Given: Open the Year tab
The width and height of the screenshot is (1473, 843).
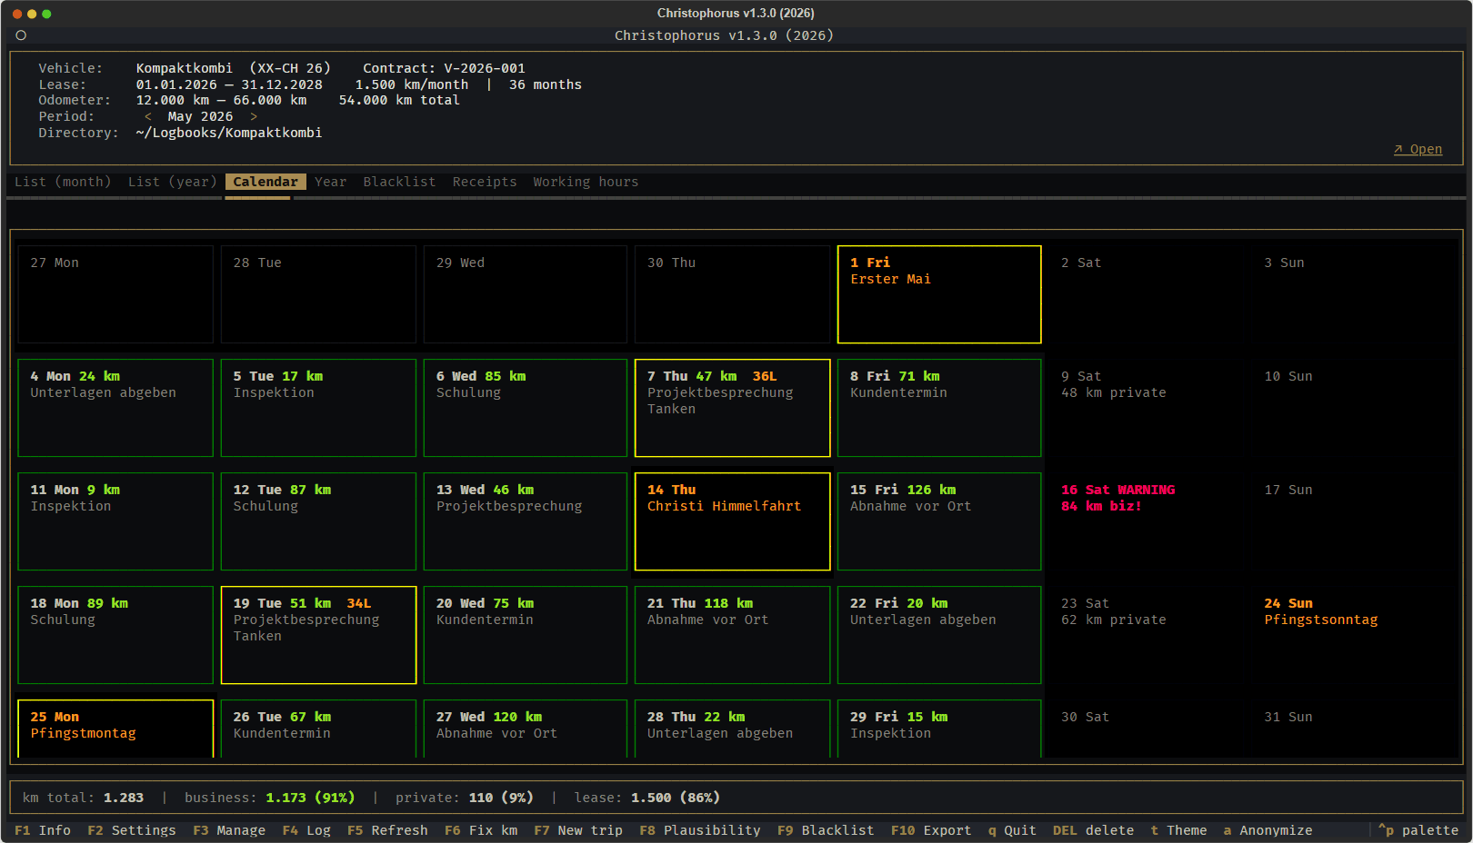Looking at the screenshot, I should [331, 182].
